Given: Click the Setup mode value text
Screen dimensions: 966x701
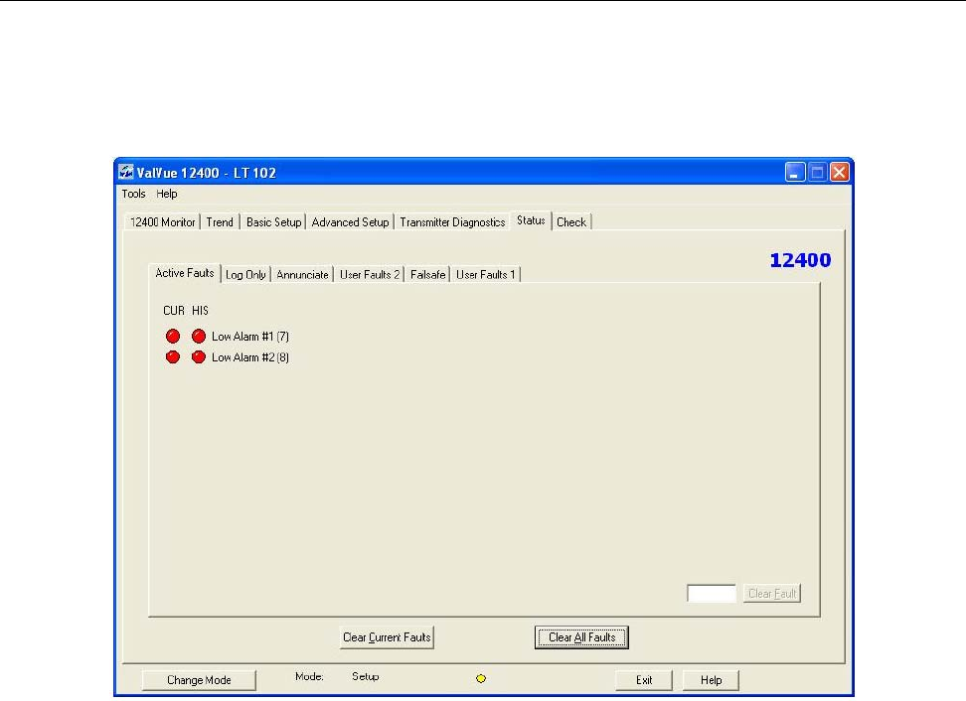Looking at the screenshot, I should coord(366,676).
